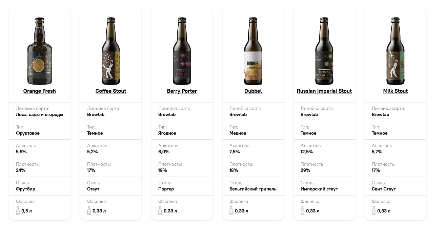Viewport: 446px width, 227px height.
Task: Click the 0,5 л bottle size icon
Action: click(18, 211)
